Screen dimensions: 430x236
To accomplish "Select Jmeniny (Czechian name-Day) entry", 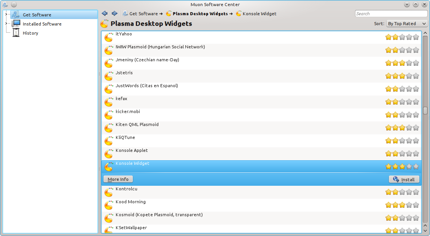I will pos(261,63).
